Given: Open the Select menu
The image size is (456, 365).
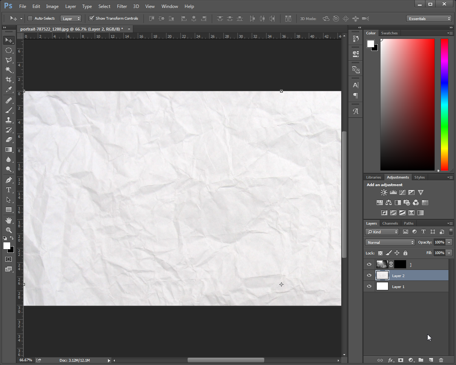Looking at the screenshot, I should [x=104, y=6].
